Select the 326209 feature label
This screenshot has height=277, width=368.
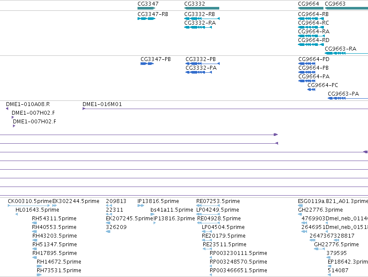coord(116,227)
